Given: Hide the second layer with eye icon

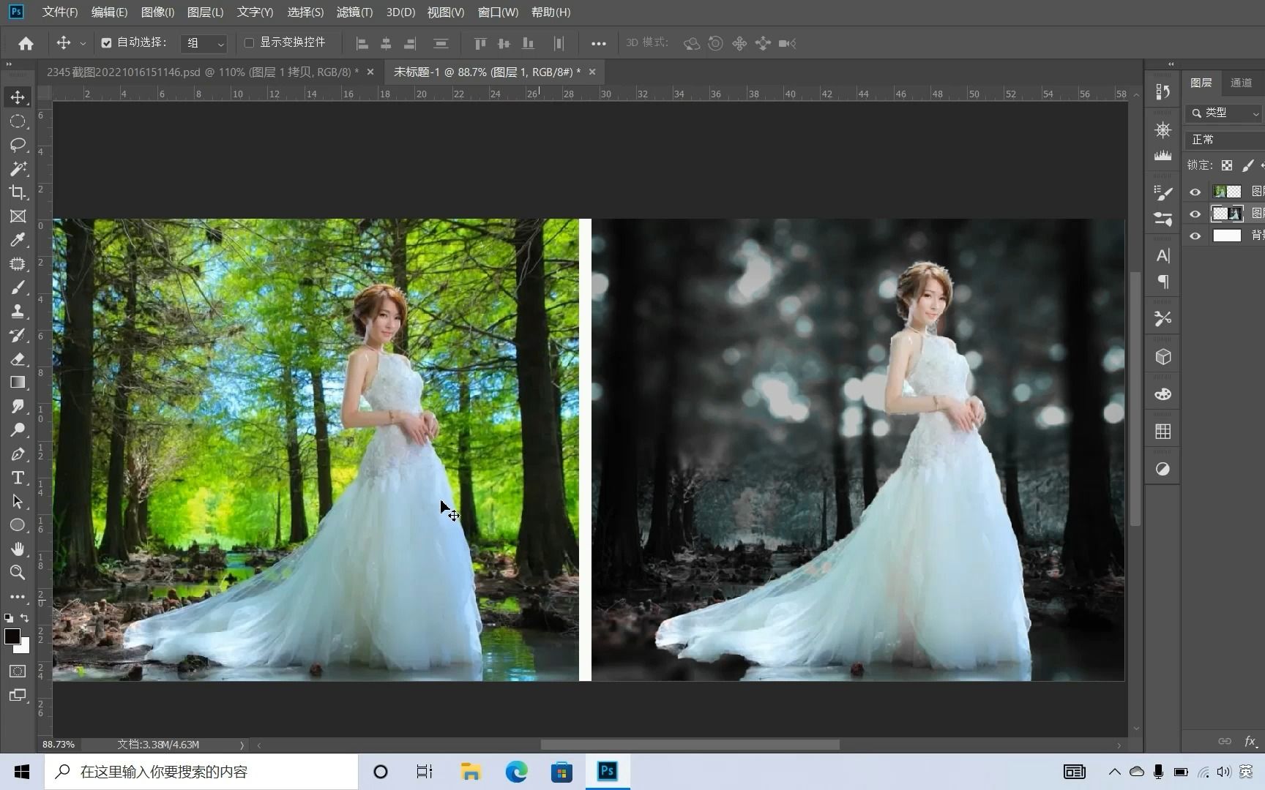Looking at the screenshot, I should tap(1195, 214).
